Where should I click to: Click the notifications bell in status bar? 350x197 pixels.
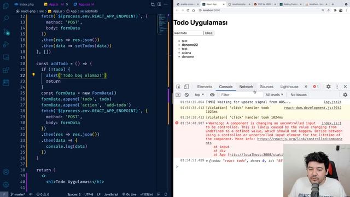click(x=166, y=194)
